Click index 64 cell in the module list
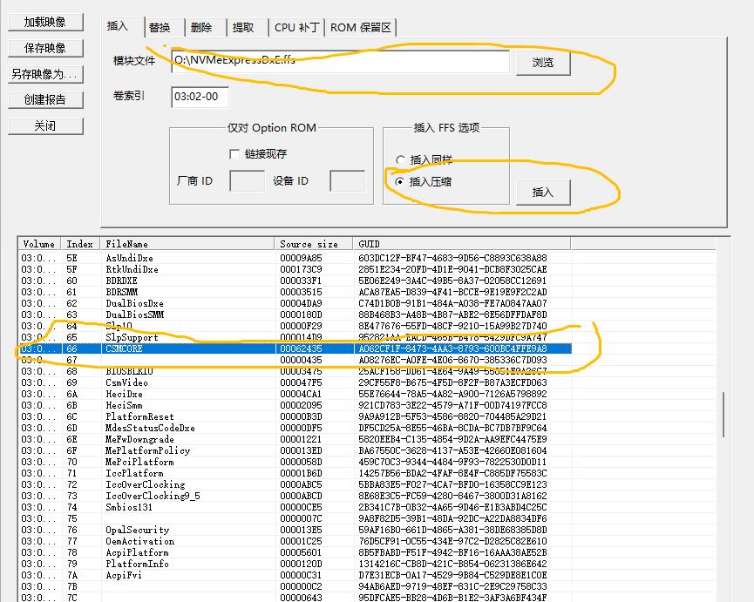The width and height of the screenshot is (754, 602). pos(71,326)
